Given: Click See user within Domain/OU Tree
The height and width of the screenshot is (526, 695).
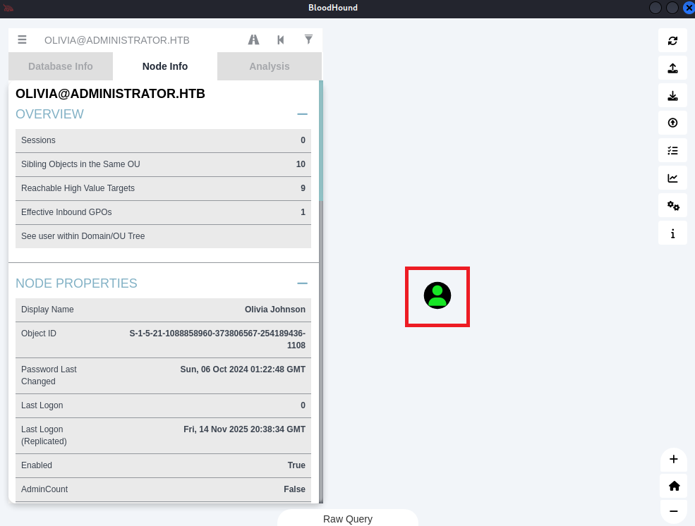Looking at the screenshot, I should pos(163,236).
